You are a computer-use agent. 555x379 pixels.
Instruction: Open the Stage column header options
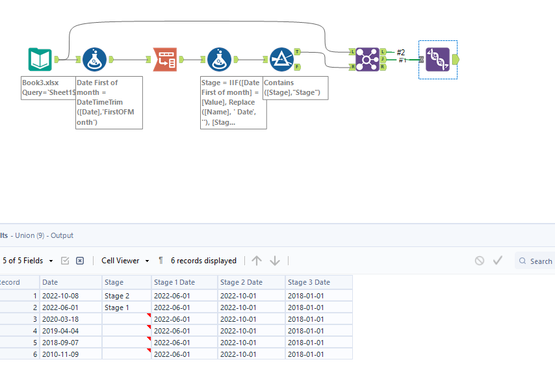coord(125,282)
